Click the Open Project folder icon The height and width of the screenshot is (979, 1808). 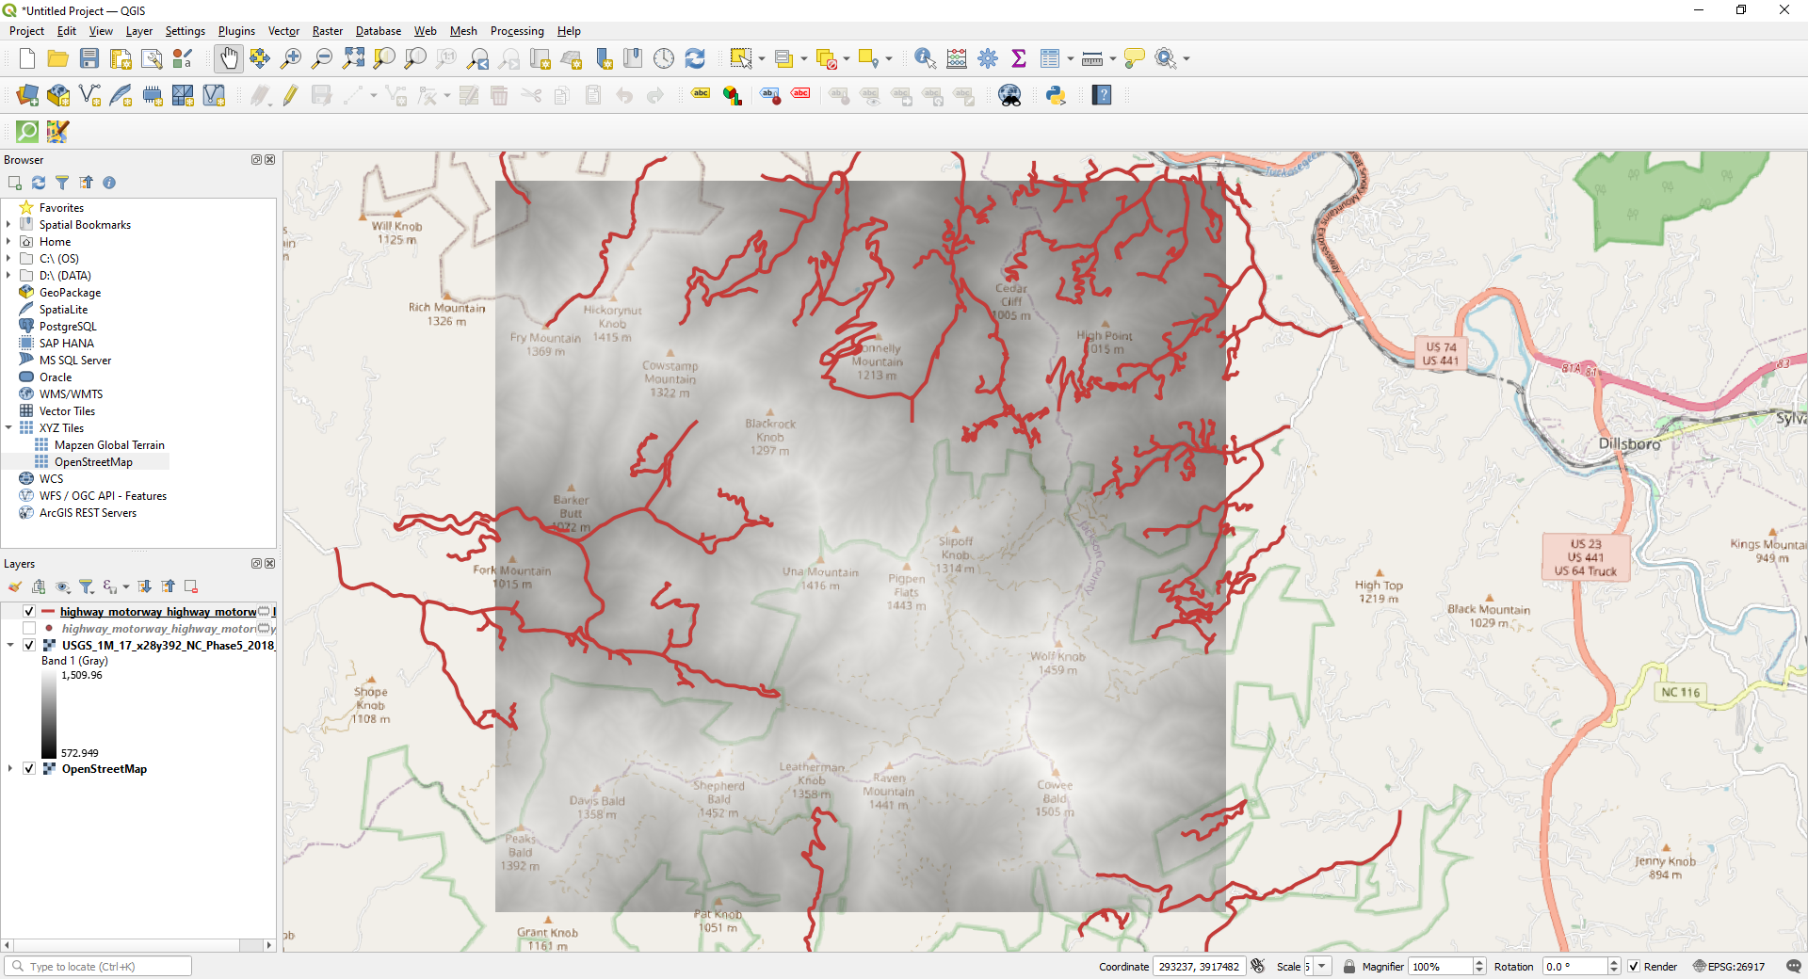pos(58,58)
